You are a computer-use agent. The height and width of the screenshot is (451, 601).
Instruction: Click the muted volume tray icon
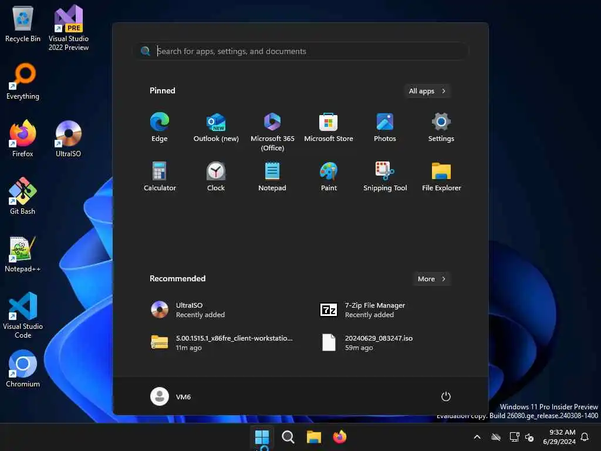[x=530, y=437]
